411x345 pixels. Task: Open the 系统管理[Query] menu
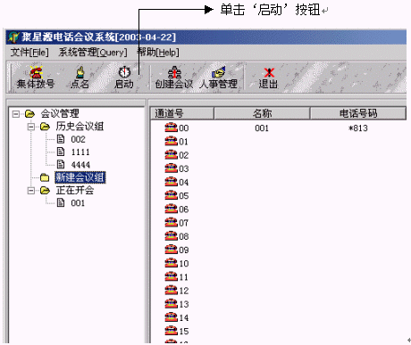[93, 53]
